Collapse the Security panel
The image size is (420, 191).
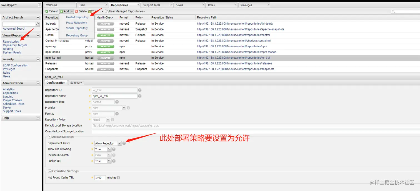click(38, 59)
